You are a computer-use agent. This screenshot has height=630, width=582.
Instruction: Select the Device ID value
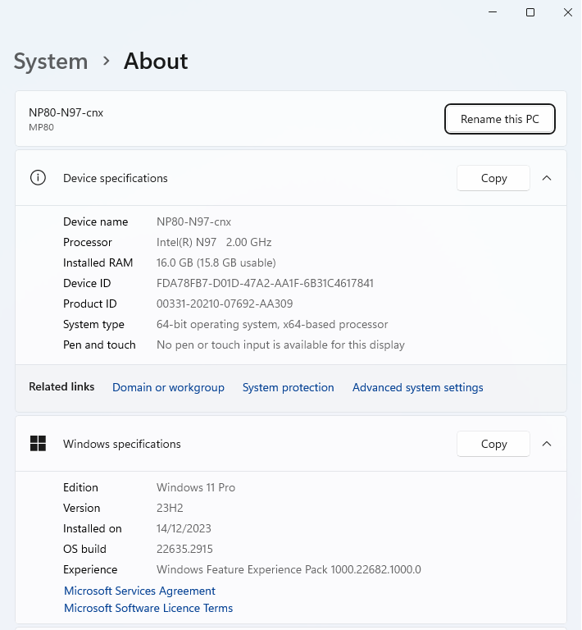click(x=265, y=283)
